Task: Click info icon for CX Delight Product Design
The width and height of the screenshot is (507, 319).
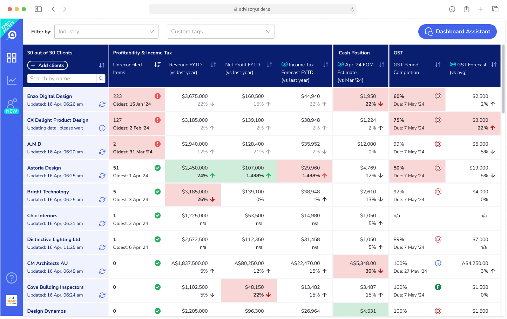Action: [x=102, y=128]
